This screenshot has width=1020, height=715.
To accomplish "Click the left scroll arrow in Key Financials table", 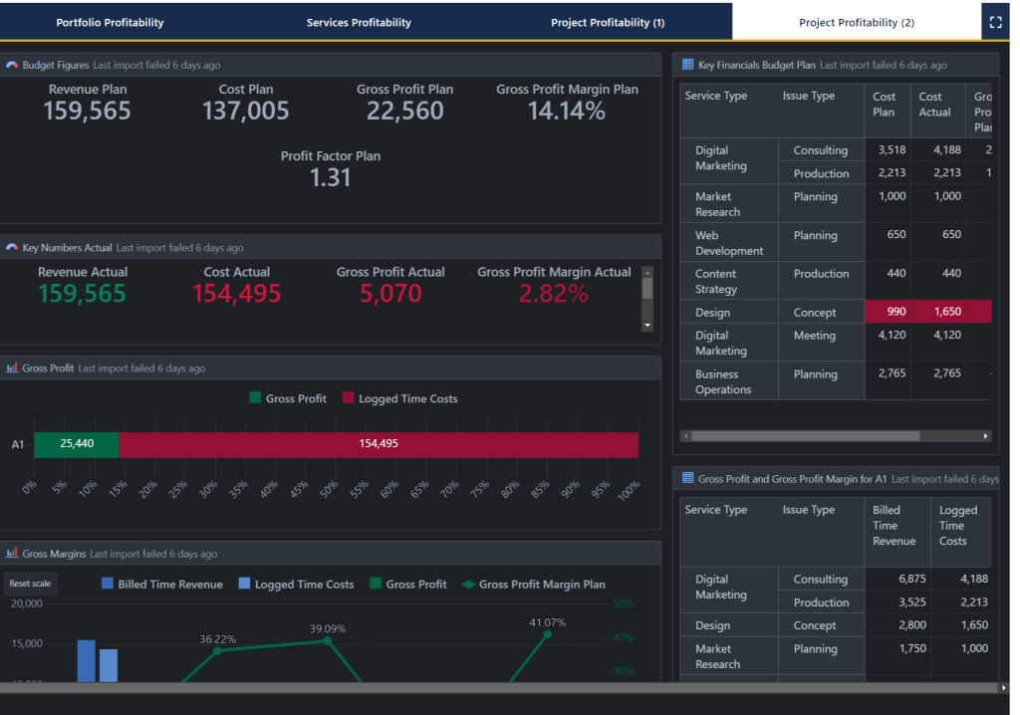I will (686, 435).
